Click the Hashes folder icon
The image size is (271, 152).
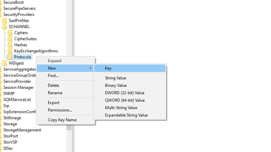10,45
